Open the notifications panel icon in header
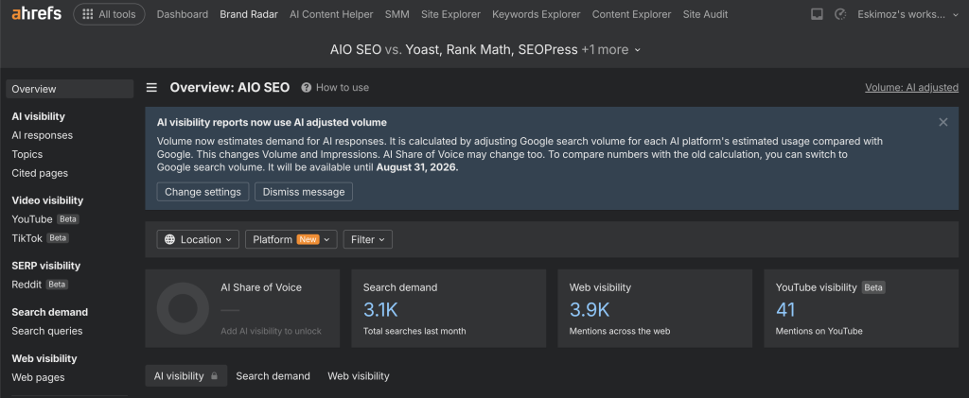This screenshot has height=398, width=969. click(x=817, y=14)
